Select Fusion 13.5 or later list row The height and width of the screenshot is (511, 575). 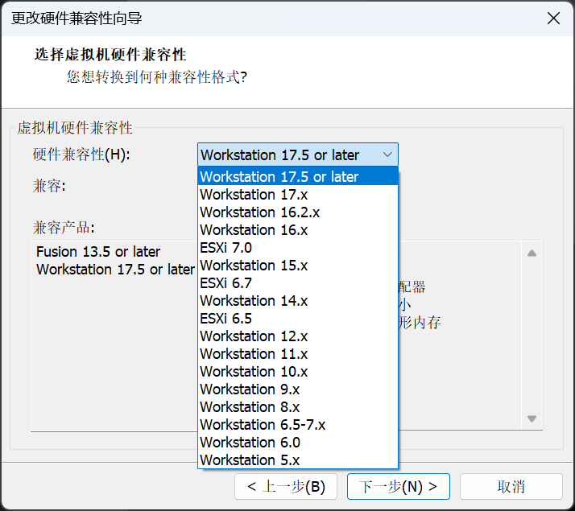(x=98, y=252)
